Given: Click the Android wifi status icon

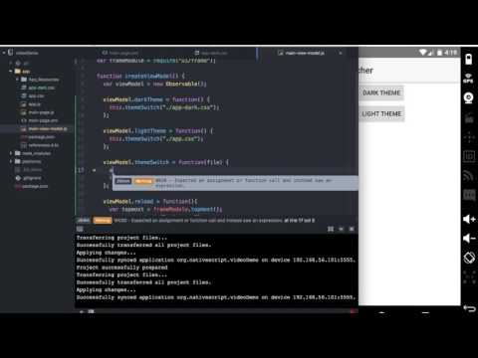Looking at the screenshot, I should tap(423, 53).
